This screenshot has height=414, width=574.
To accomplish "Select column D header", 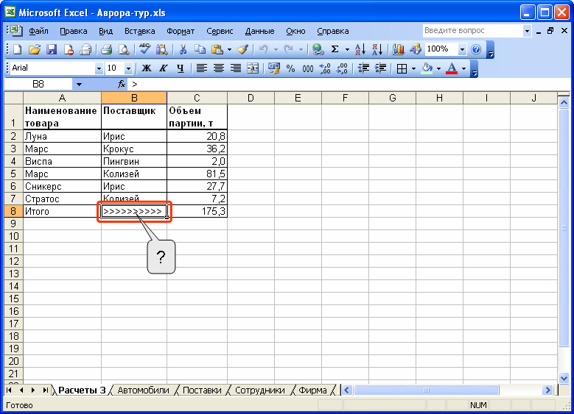I will point(251,98).
